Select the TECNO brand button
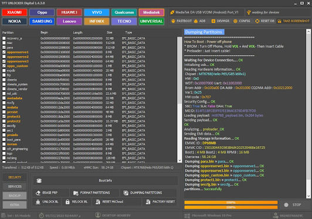The height and width of the screenshot is (219, 312). click(x=124, y=21)
